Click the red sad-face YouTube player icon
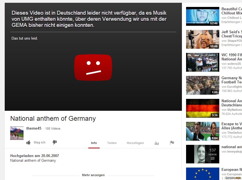This screenshot has height=180, width=242. (93, 68)
